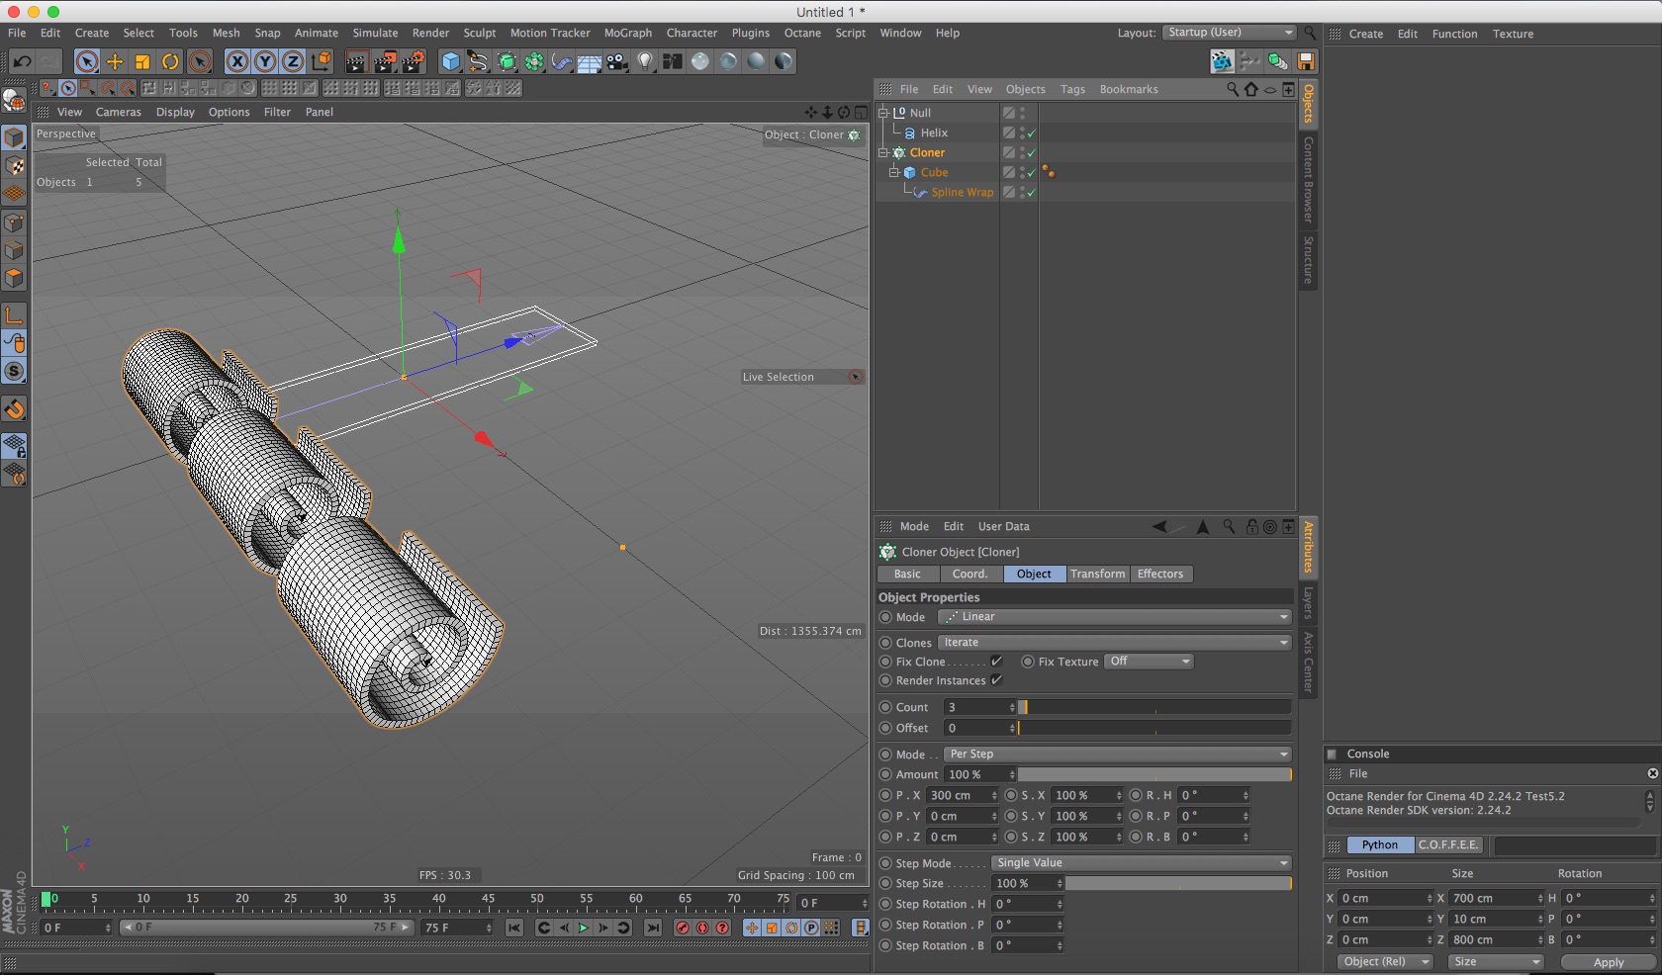Add a Cube primitive from toolbar

click(451, 62)
